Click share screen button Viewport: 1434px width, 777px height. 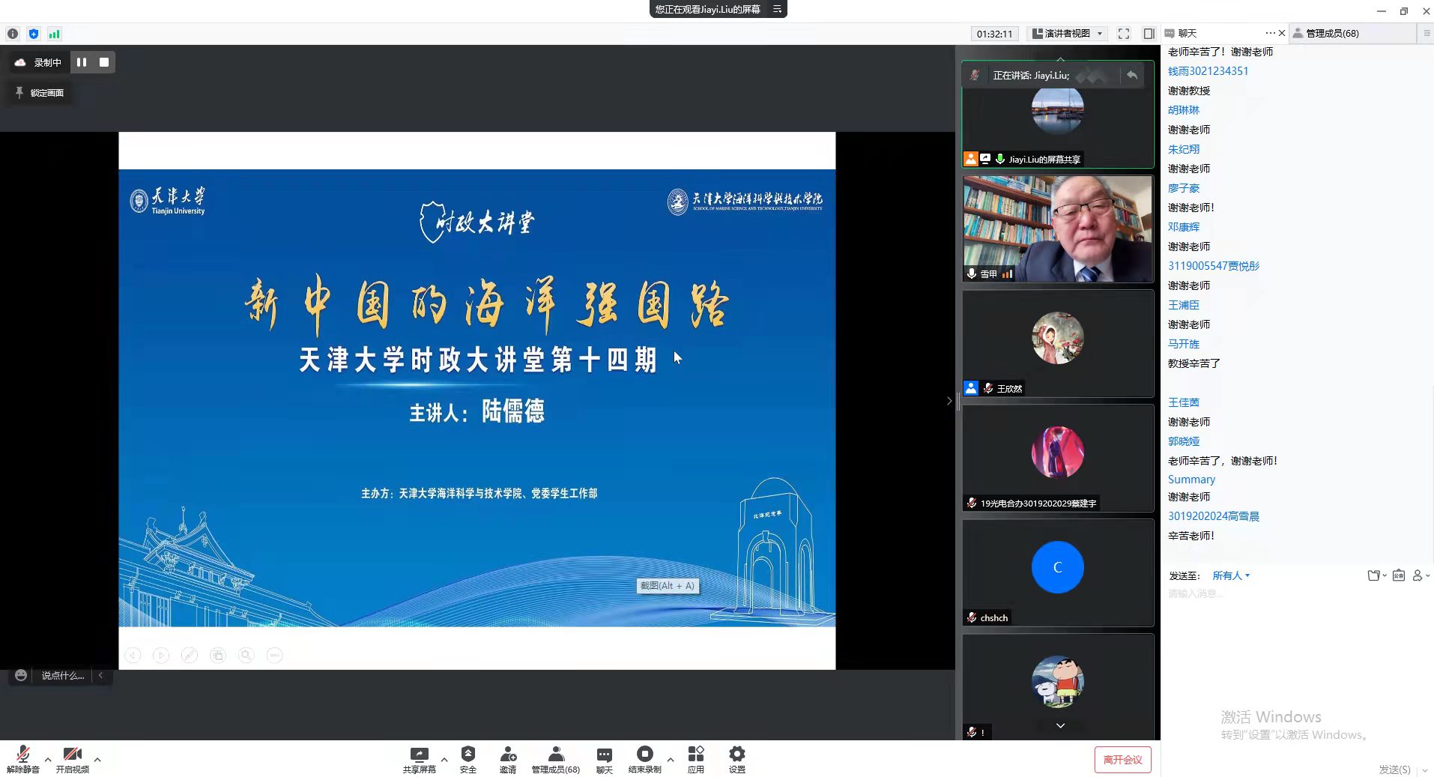(x=419, y=759)
